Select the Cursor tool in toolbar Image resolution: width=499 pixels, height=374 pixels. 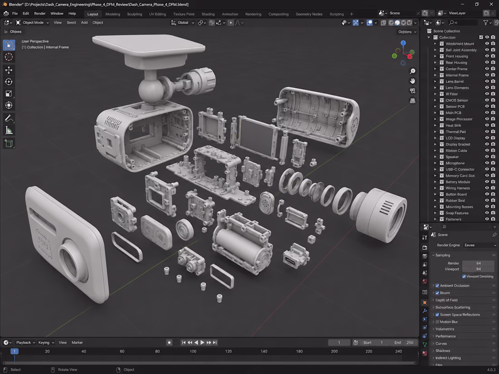pyautogui.click(x=9, y=57)
